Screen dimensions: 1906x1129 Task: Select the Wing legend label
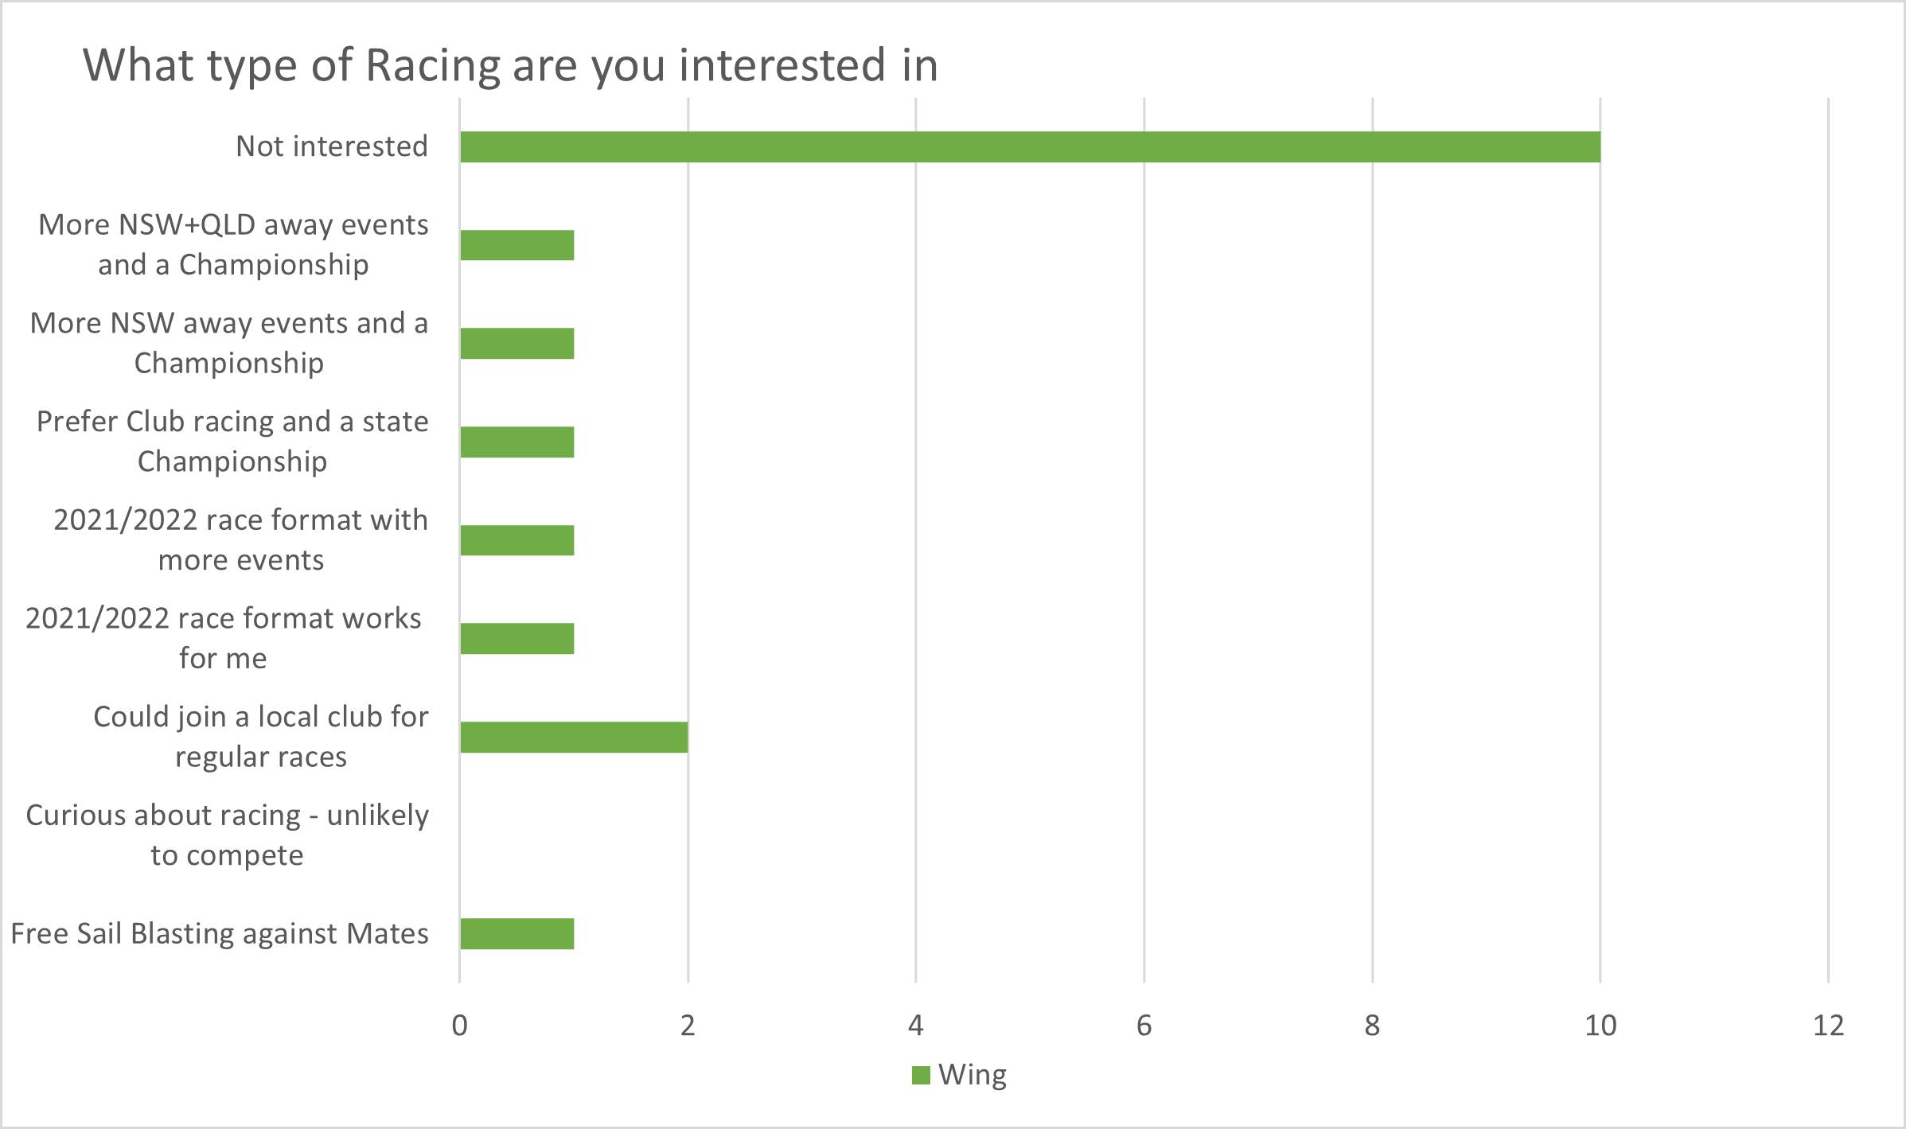click(x=972, y=1075)
